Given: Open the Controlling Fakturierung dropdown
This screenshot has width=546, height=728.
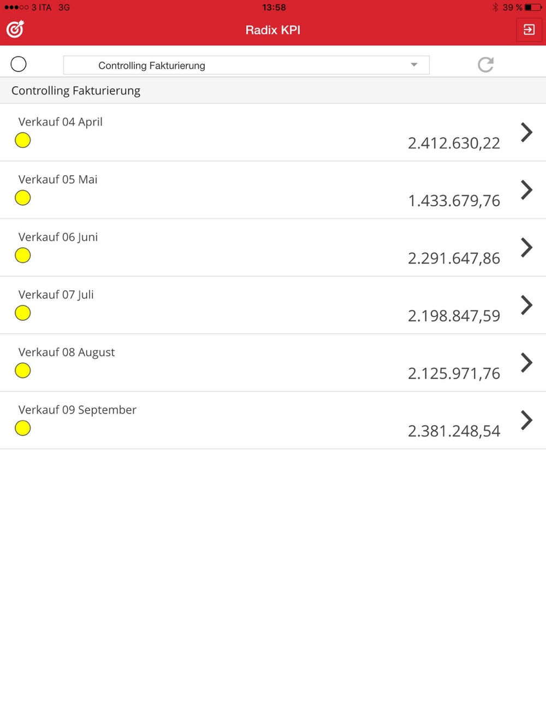Looking at the screenshot, I should [x=246, y=65].
